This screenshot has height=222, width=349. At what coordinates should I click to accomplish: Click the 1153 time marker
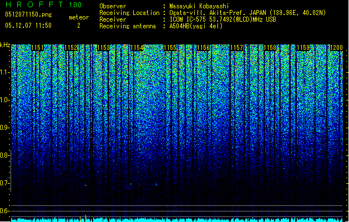point(104,48)
